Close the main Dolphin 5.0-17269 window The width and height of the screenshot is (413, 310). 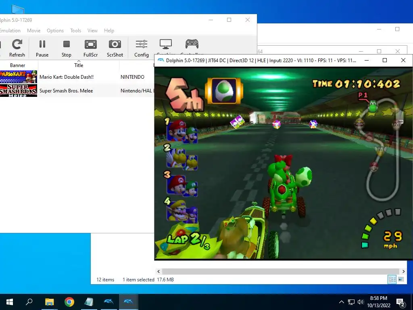(247, 20)
